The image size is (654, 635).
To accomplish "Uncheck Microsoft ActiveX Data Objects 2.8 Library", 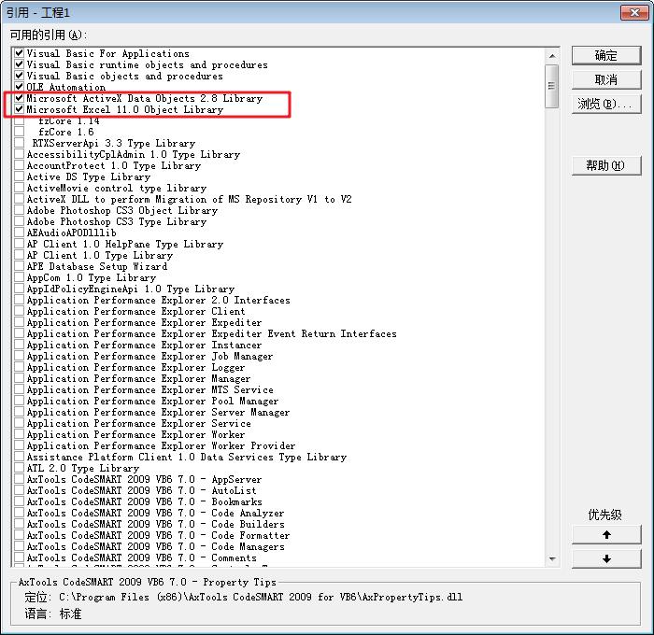I will coord(20,98).
